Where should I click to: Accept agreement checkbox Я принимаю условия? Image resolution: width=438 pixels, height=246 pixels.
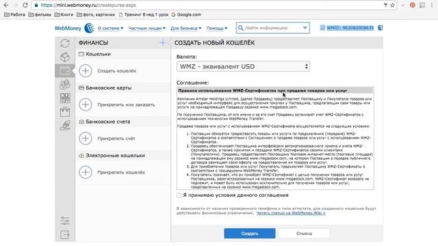tap(179, 195)
